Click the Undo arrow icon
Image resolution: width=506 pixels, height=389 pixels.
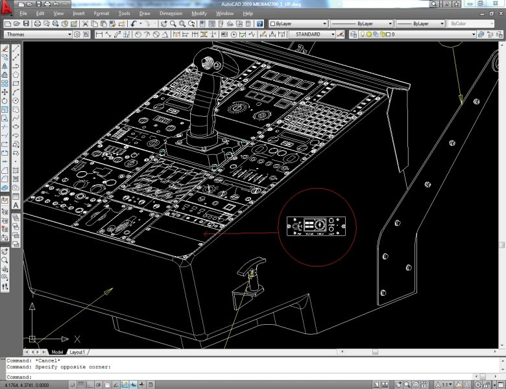134,23
